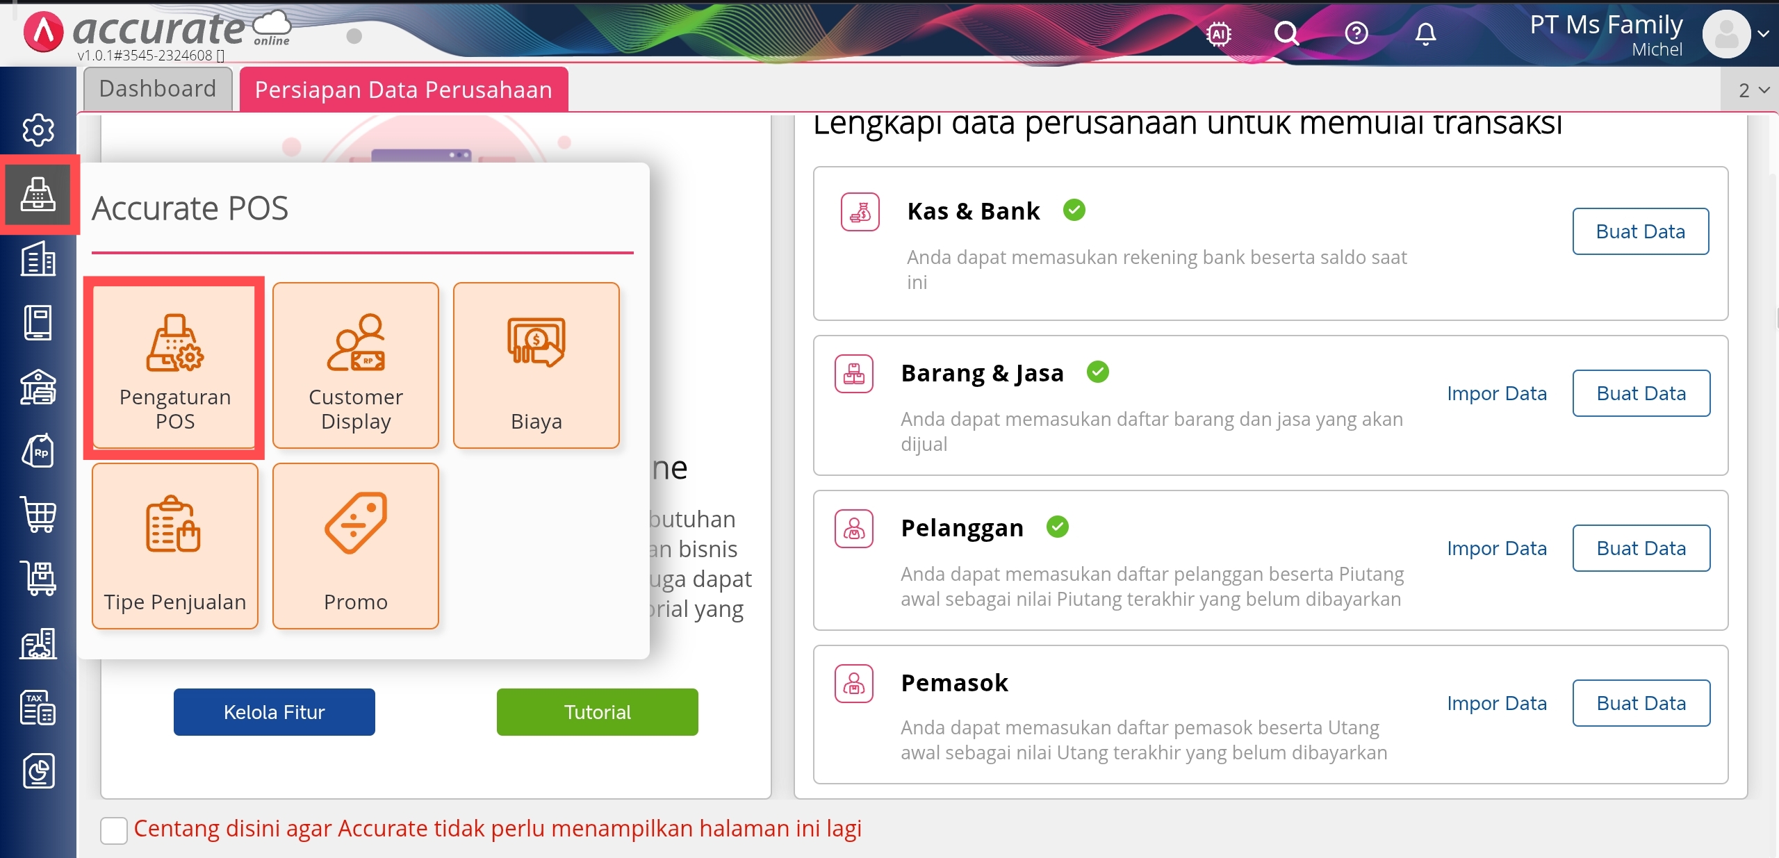Click Buat Data for Kas & Bank
This screenshot has height=858, width=1779.
click(1641, 231)
